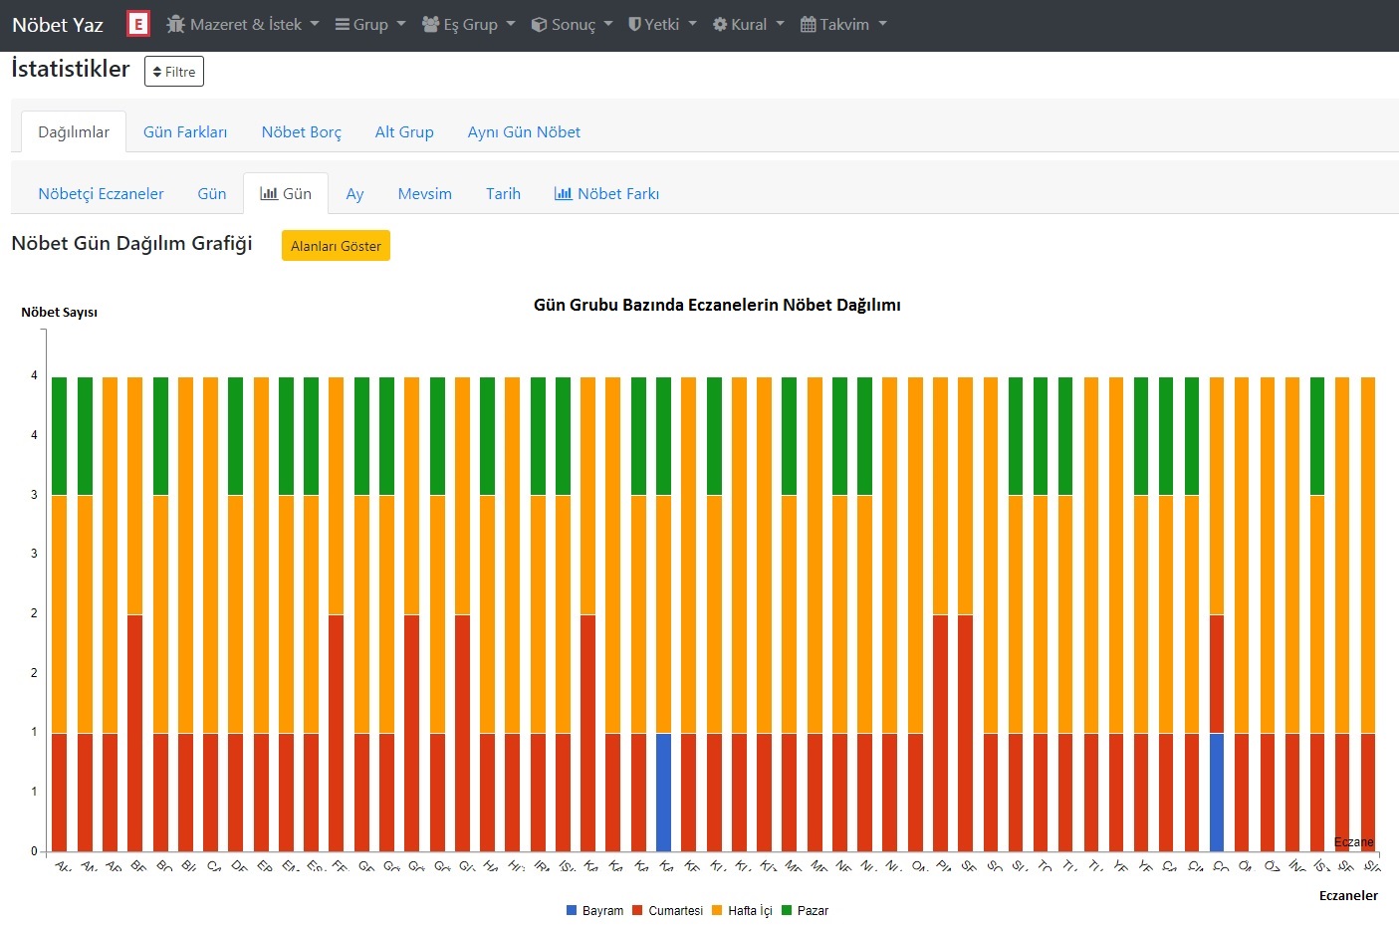Click the bar chart icon on Gün tab
This screenshot has height=928, width=1399.
(x=269, y=193)
